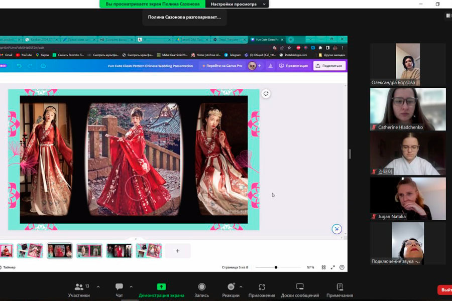Click the green Демонстрация экрана share button
This screenshot has height=301, width=452.
(161, 289)
